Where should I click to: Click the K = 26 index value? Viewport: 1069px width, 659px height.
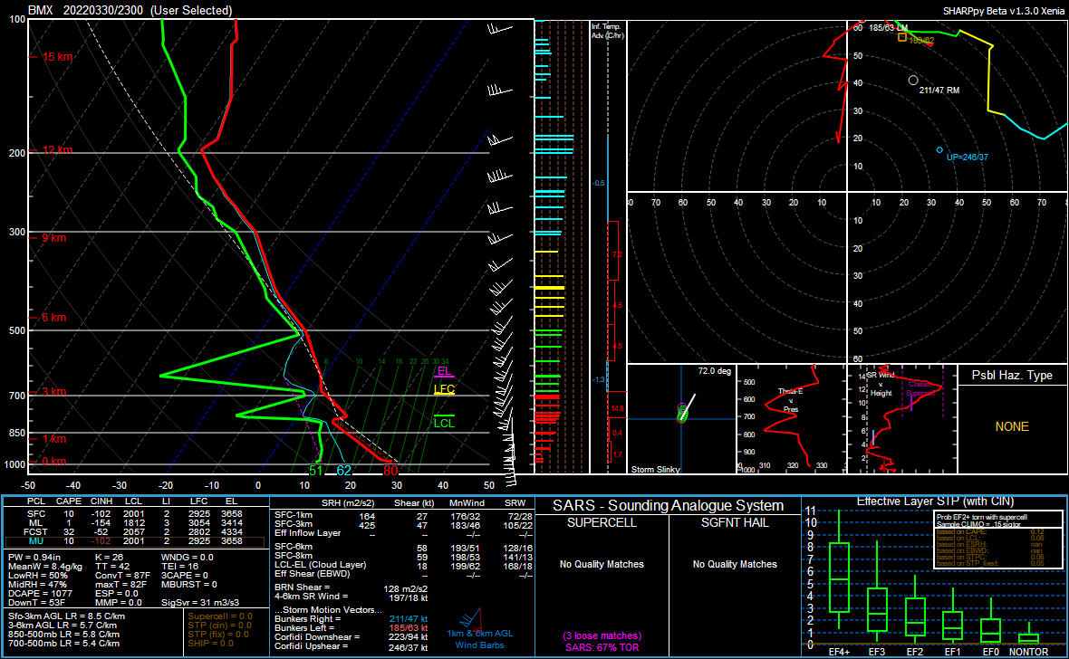pyautogui.click(x=109, y=558)
